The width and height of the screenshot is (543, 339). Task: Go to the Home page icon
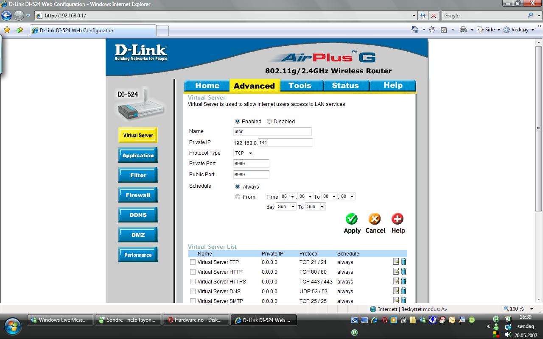click(x=415, y=30)
